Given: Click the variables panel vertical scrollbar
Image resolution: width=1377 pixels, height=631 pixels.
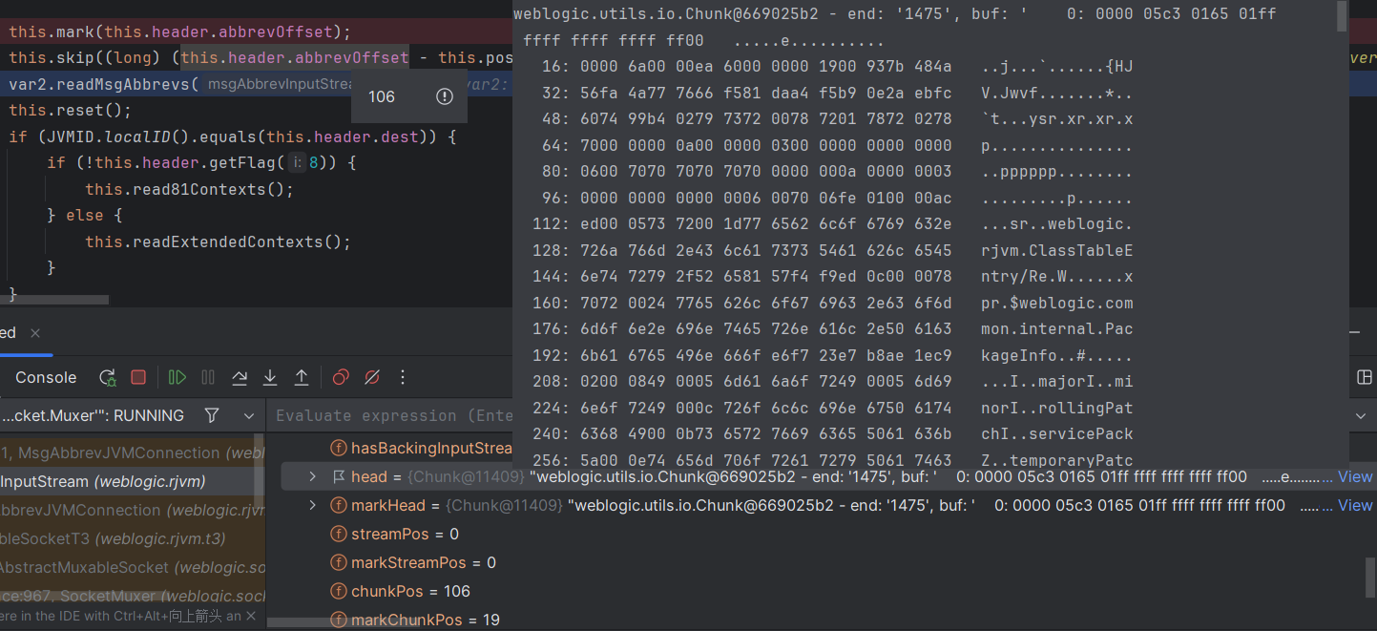Looking at the screenshot, I should coord(1370,577).
